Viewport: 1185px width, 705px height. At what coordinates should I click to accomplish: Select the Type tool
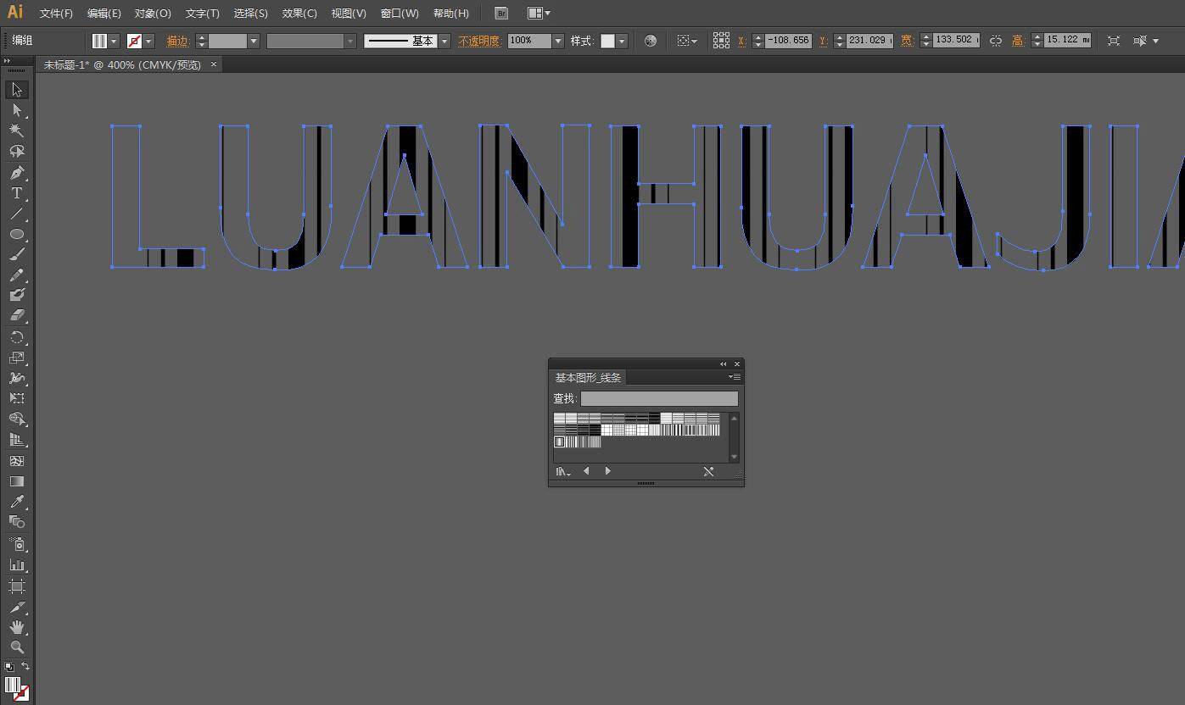click(16, 193)
